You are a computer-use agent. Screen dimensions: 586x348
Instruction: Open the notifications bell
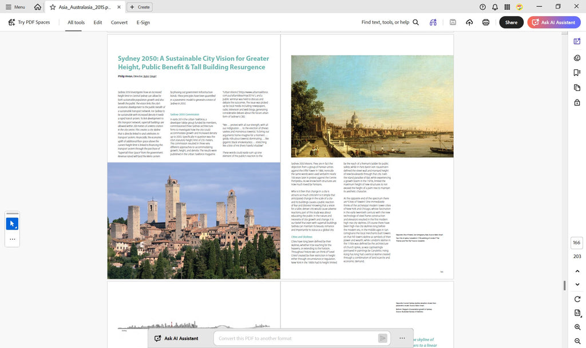(x=495, y=7)
